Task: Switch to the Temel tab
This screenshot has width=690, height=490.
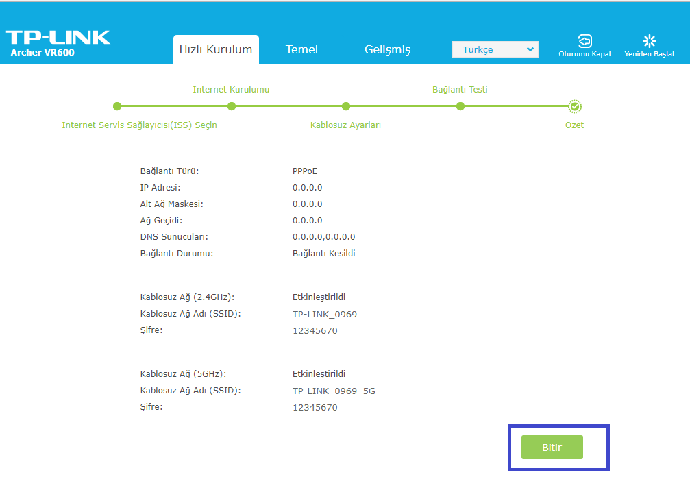Action: pos(301,49)
